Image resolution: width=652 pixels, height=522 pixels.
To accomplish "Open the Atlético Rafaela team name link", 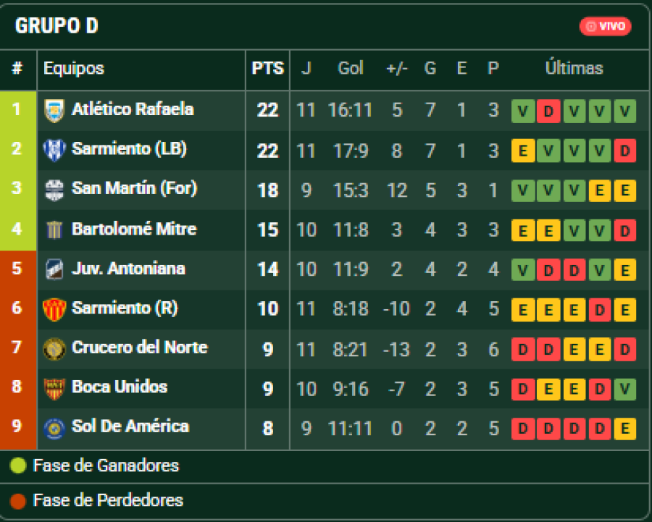I will click(x=133, y=110).
